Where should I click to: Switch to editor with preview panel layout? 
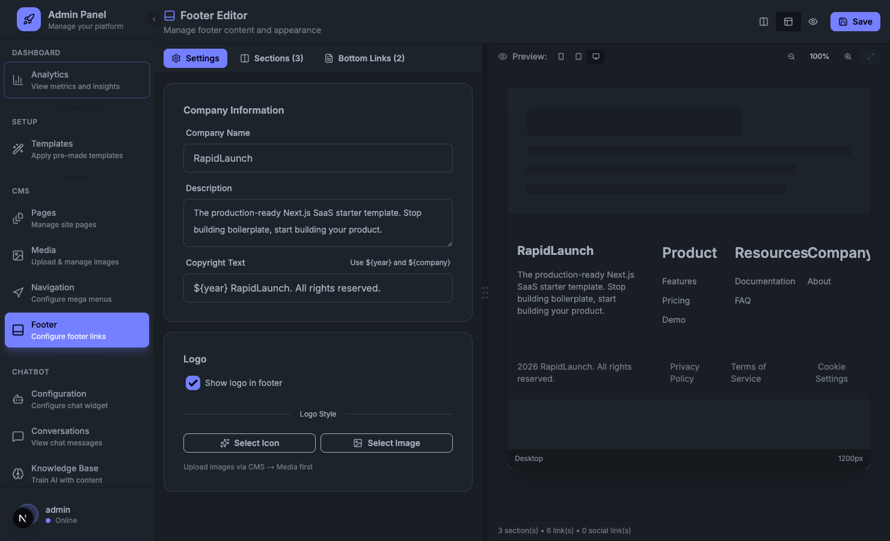[x=788, y=22]
